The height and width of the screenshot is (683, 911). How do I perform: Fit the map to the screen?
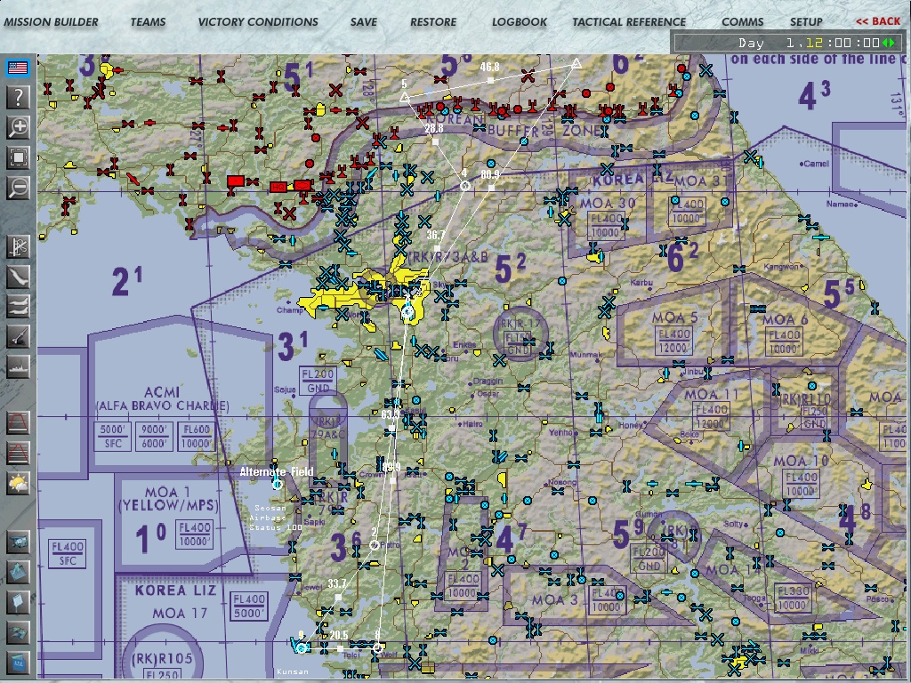18,157
